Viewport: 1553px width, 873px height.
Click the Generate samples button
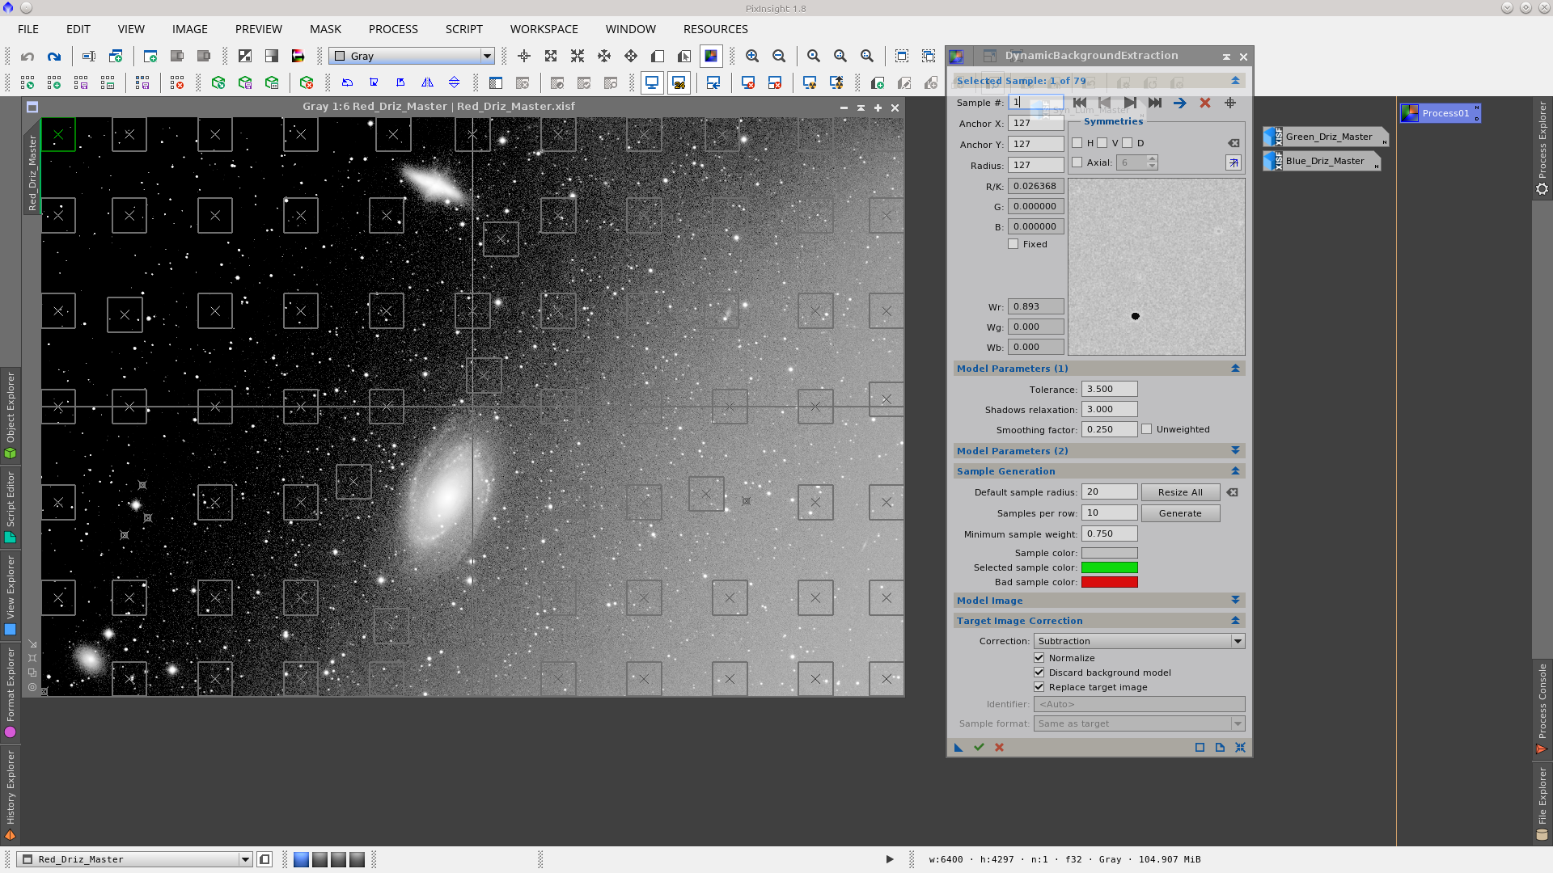[x=1180, y=512]
